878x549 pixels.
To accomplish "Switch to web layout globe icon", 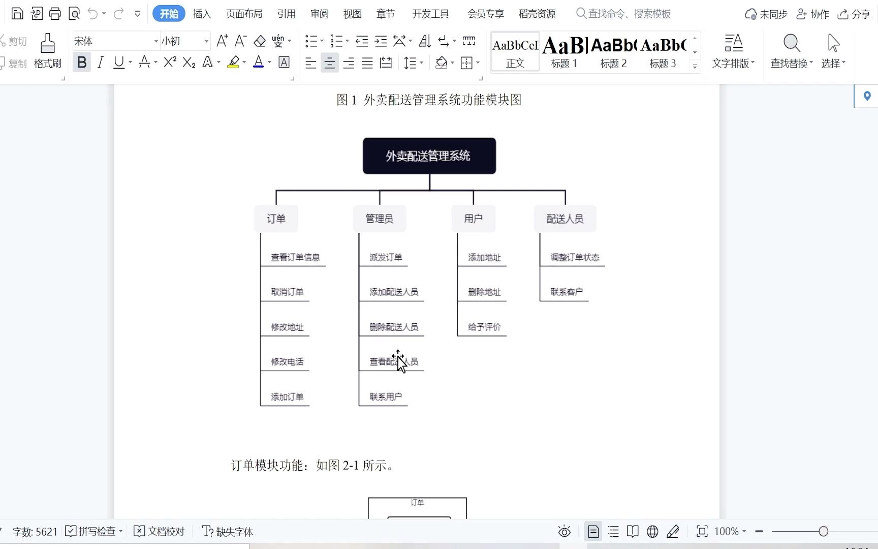I will [x=652, y=532].
